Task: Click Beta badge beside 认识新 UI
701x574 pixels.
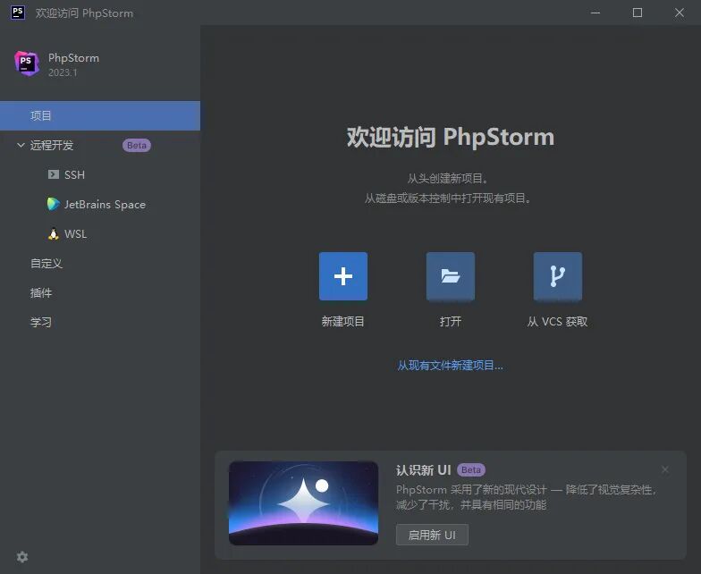Action: 471,470
